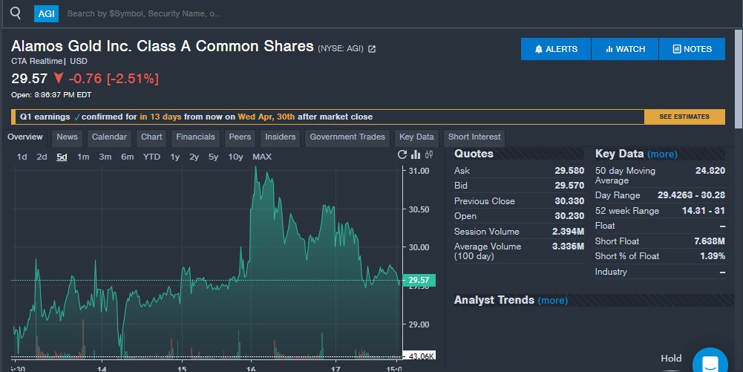Switch chart range to YTD
743x372 pixels.
pyautogui.click(x=151, y=157)
